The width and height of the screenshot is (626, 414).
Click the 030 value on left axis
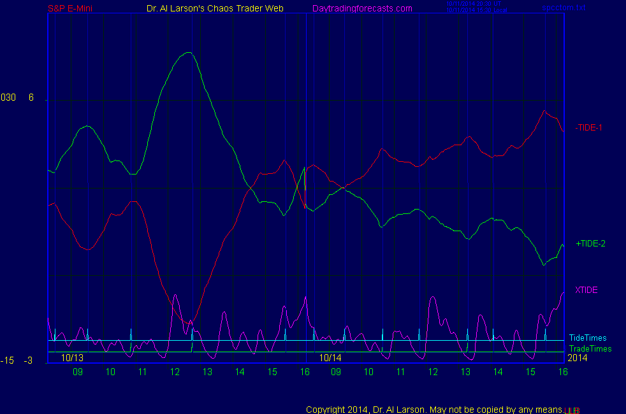pyautogui.click(x=8, y=97)
